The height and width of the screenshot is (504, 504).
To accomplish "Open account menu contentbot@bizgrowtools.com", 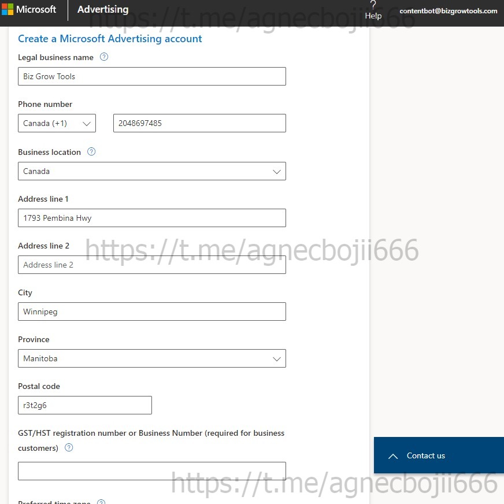I will pyautogui.click(x=448, y=11).
